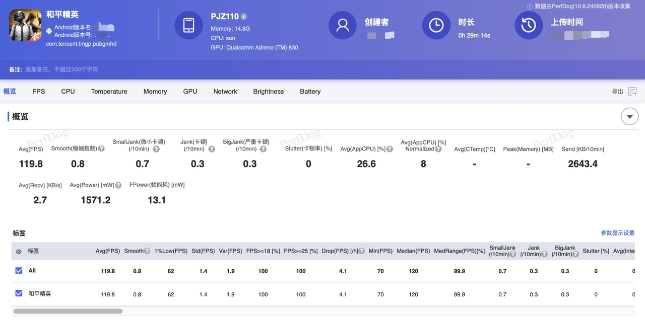Click the help icon beside Avg(Power) [mW]
645x321 pixels.
click(x=118, y=184)
